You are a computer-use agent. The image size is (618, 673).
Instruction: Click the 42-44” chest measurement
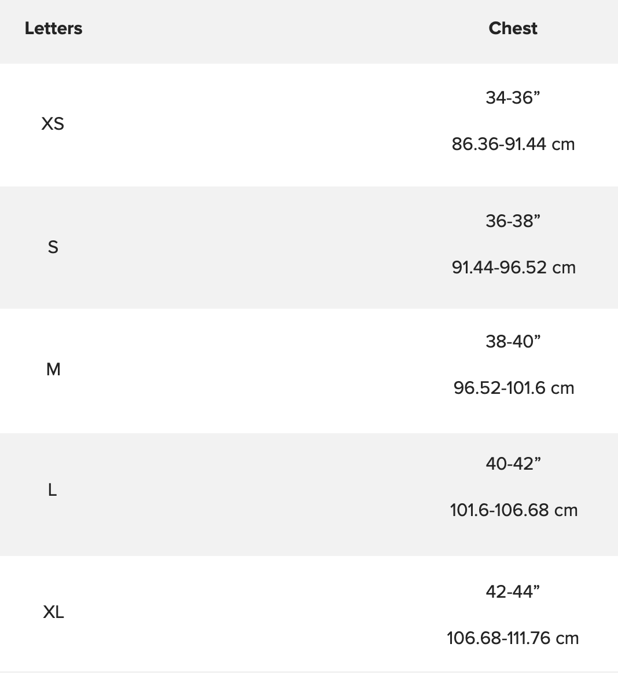[513, 592]
